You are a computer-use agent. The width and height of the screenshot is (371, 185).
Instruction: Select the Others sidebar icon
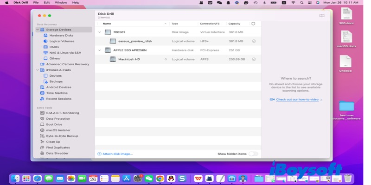(45, 58)
